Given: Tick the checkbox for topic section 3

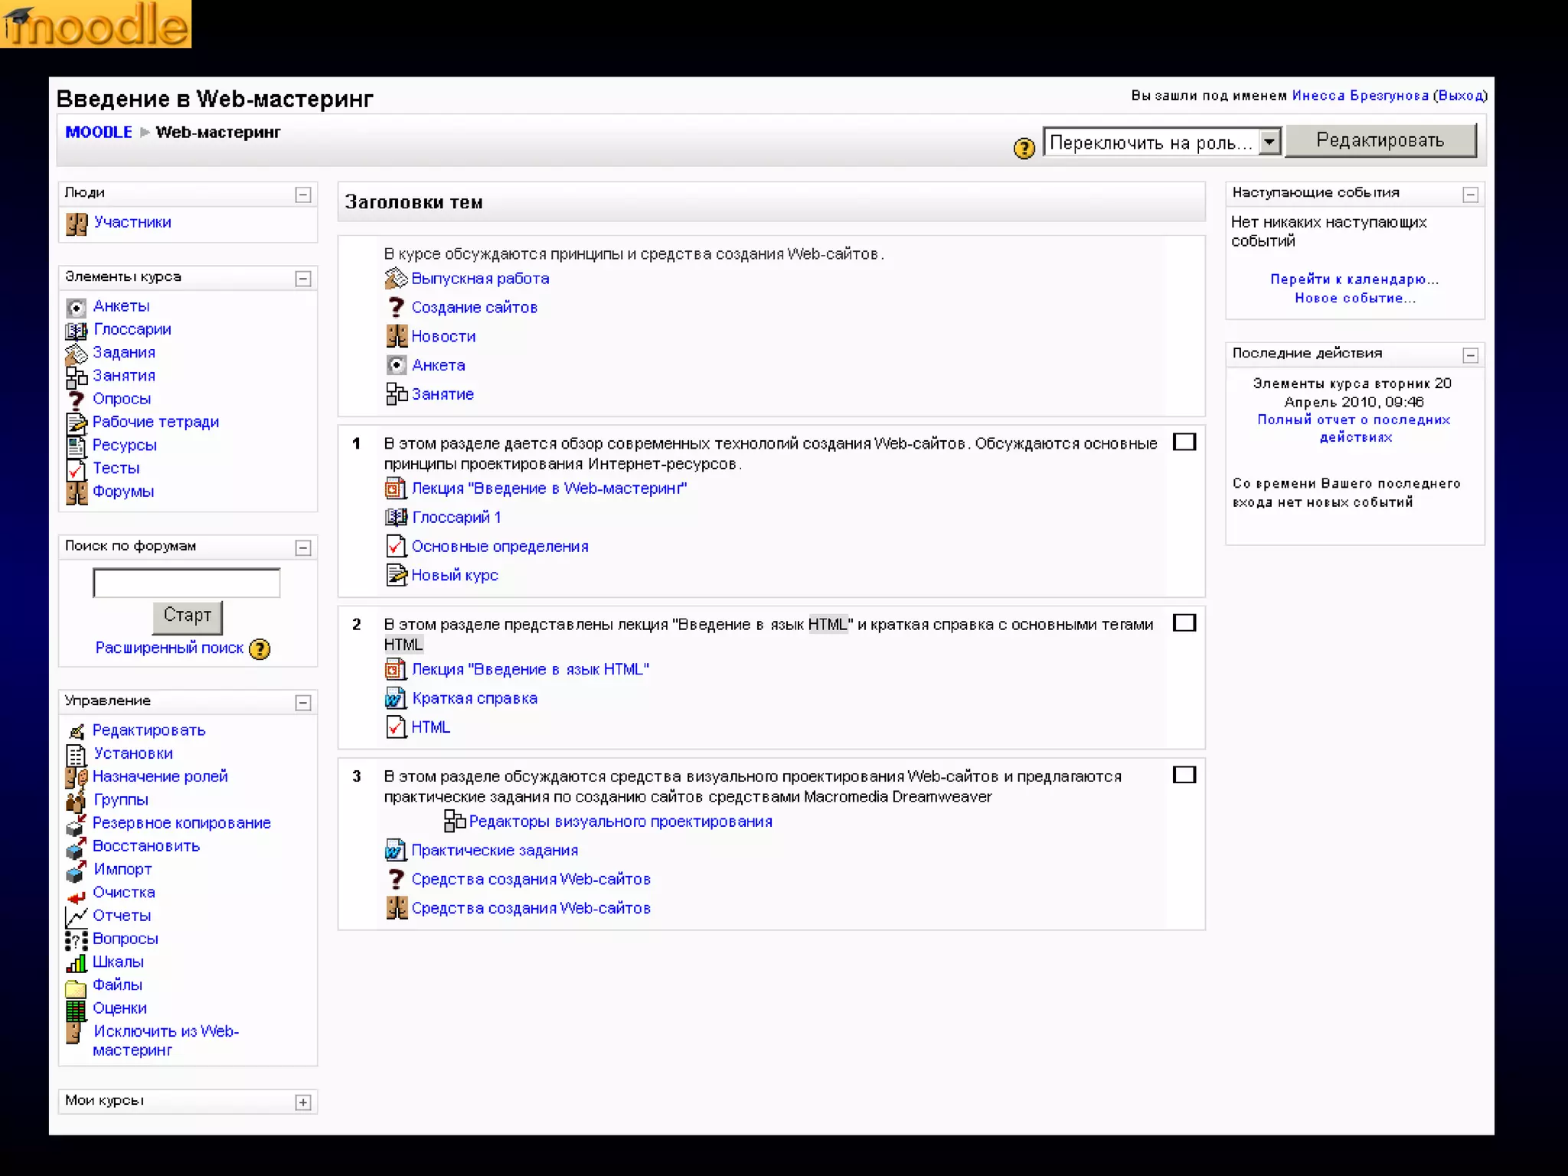Looking at the screenshot, I should (1184, 775).
